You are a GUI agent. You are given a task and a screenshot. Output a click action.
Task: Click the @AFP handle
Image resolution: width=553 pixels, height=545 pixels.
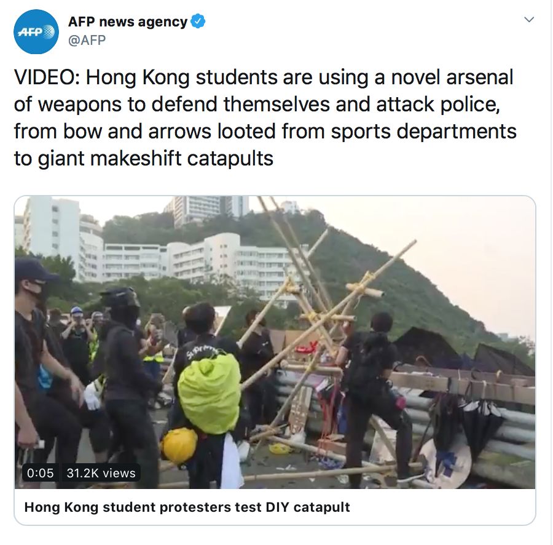(x=87, y=40)
